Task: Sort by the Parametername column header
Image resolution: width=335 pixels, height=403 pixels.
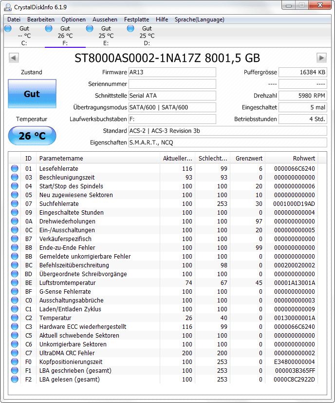Action: point(98,158)
